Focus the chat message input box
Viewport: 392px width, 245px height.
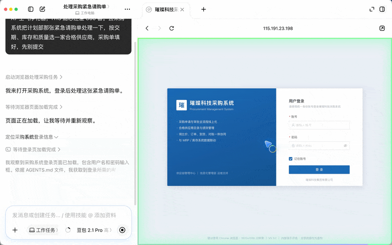[64, 215]
